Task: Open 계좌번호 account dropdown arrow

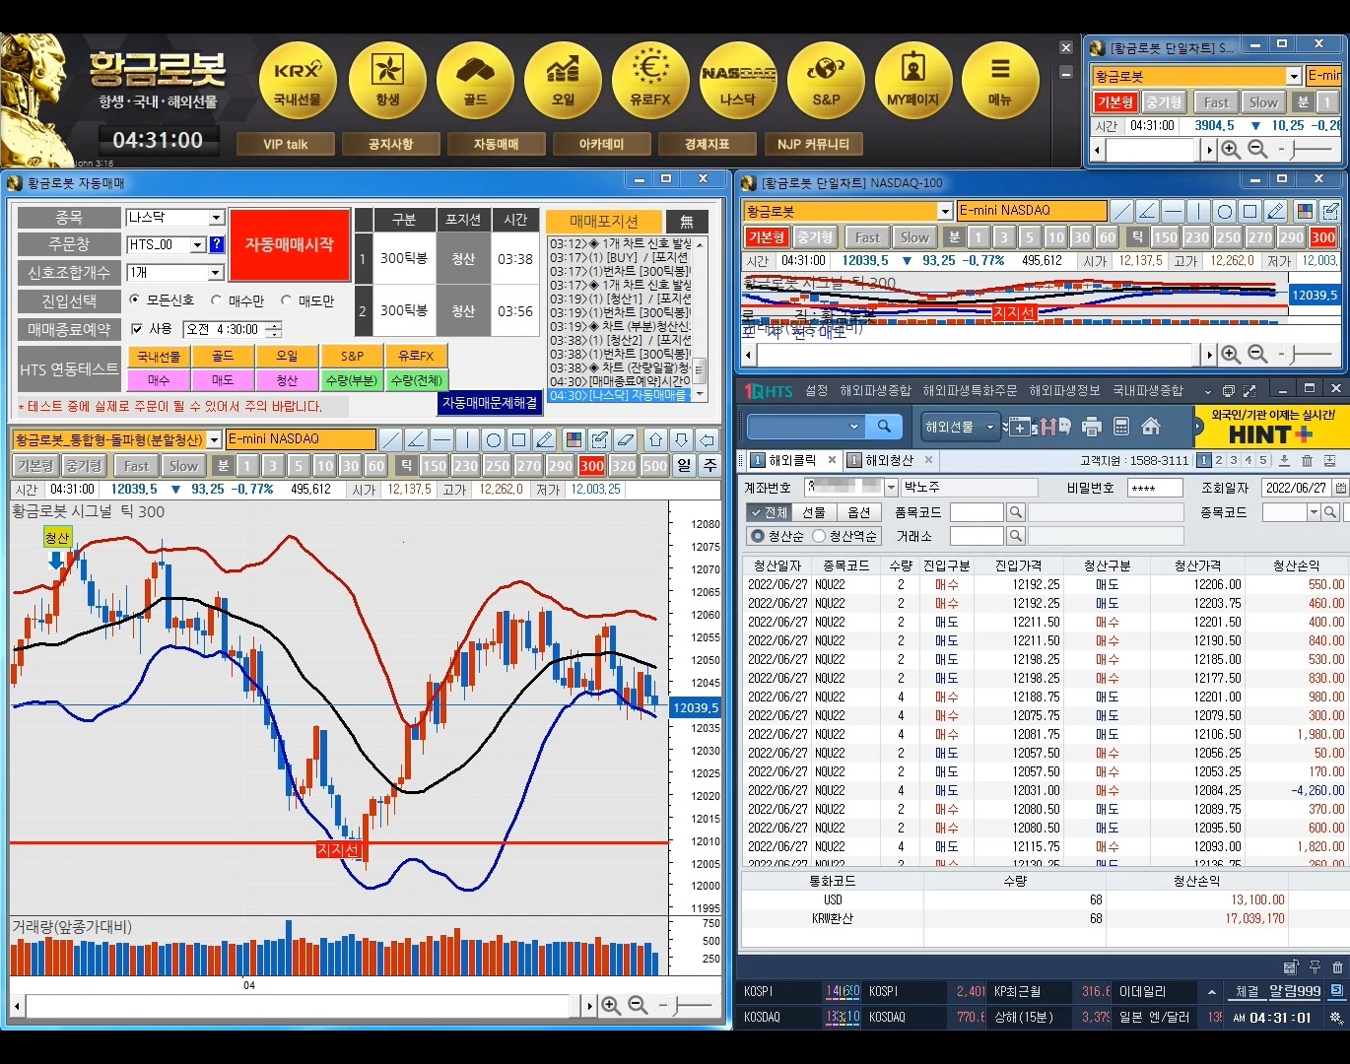Action: click(x=891, y=488)
